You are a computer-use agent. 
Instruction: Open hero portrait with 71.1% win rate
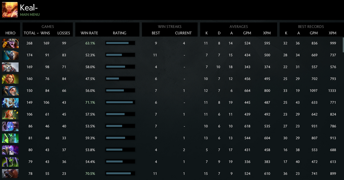point(10,103)
